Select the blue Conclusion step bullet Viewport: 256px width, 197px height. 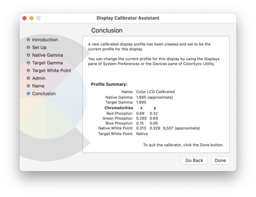pyautogui.click(x=28, y=94)
